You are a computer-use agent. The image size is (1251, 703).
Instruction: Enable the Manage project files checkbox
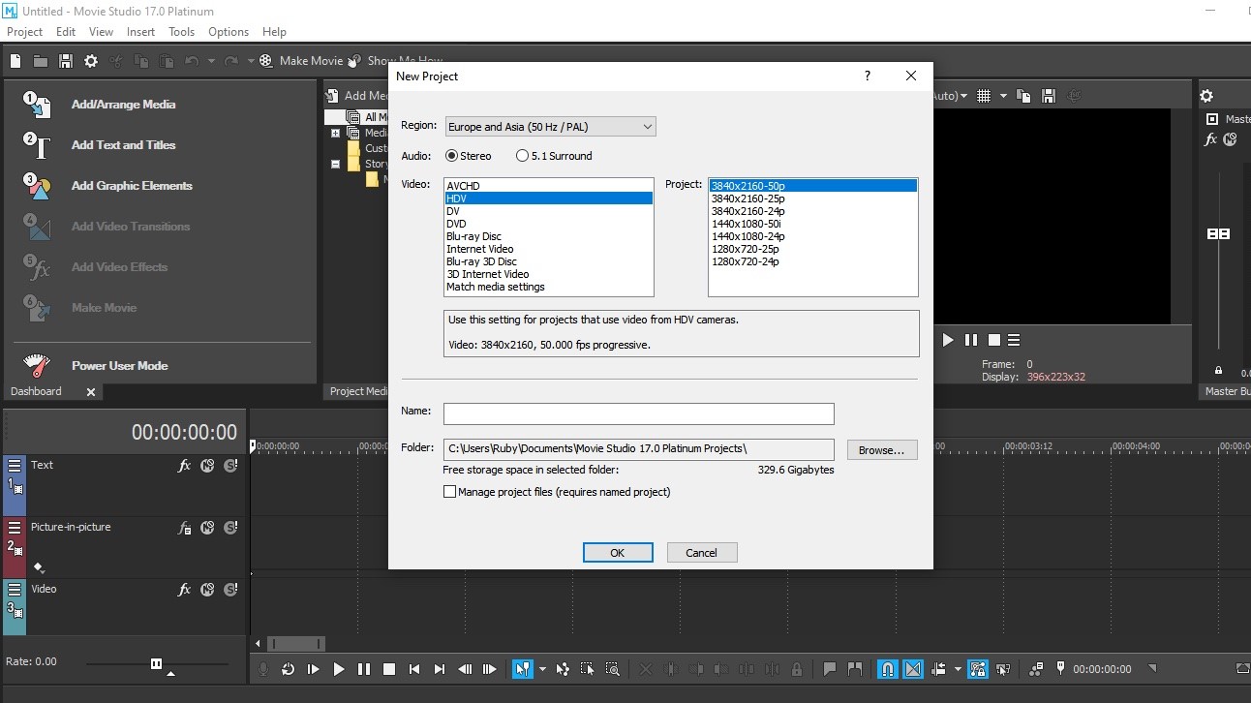click(x=449, y=492)
